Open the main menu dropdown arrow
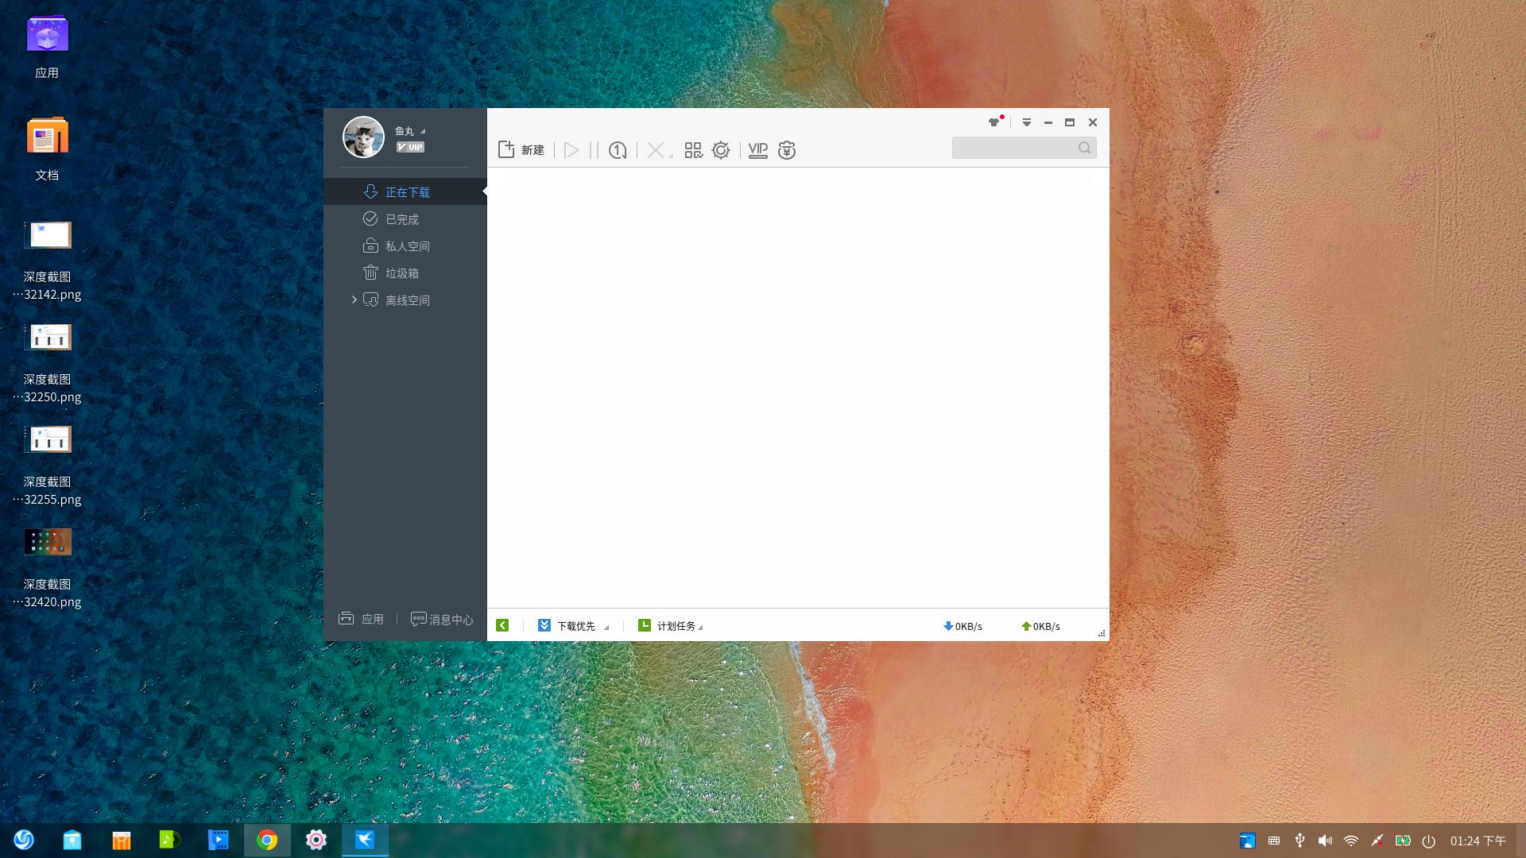 point(1027,122)
